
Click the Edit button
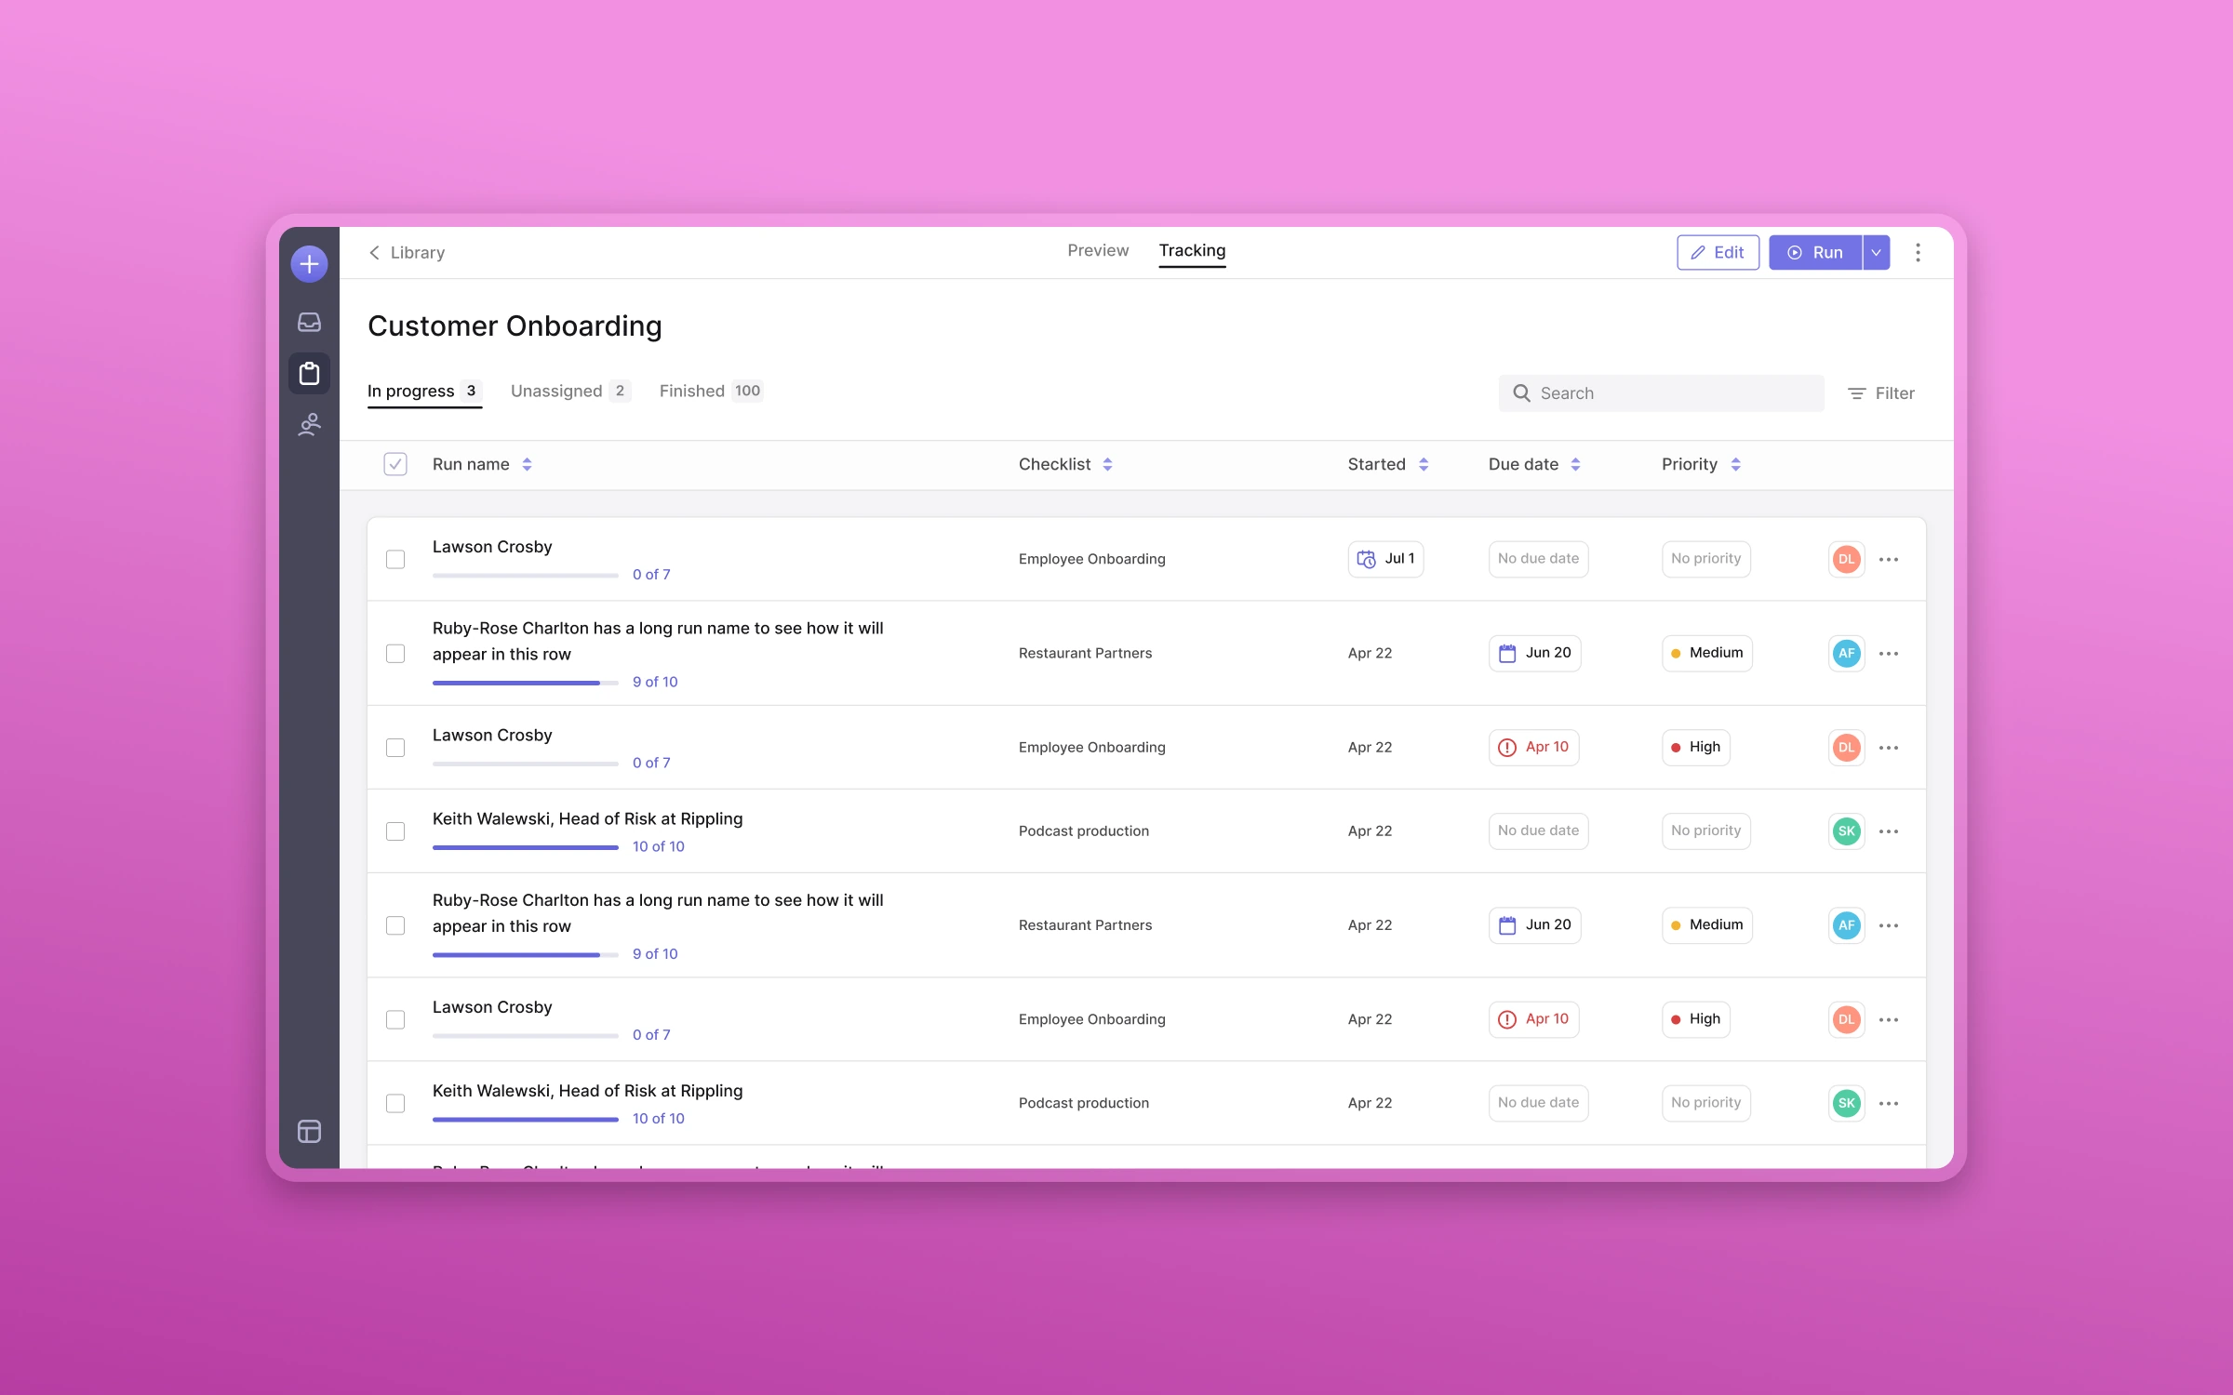click(1718, 253)
